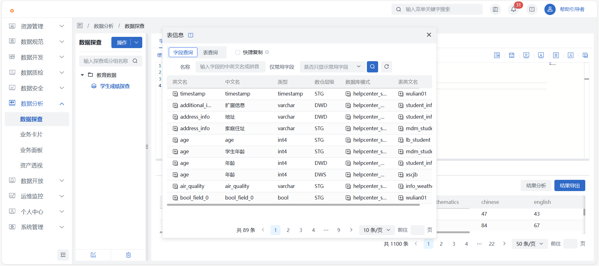Open the 50 条/页 page size dropdown

(x=530, y=244)
